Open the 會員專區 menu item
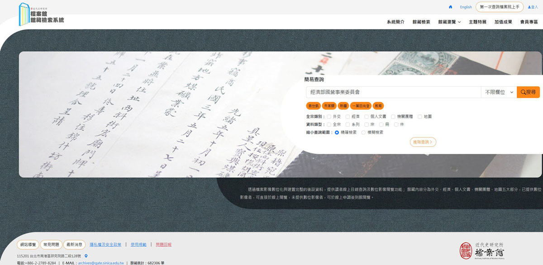The width and height of the screenshot is (543, 265). (529, 22)
